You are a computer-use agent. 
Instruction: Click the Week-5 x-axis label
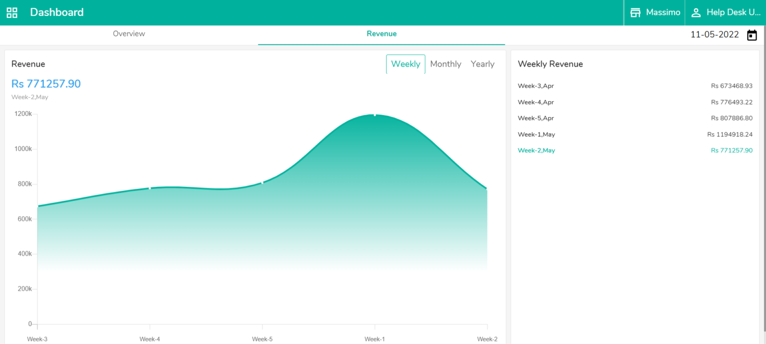262,340
